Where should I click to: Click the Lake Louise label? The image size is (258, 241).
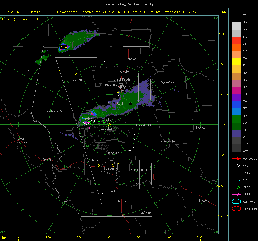[x=22, y=141]
